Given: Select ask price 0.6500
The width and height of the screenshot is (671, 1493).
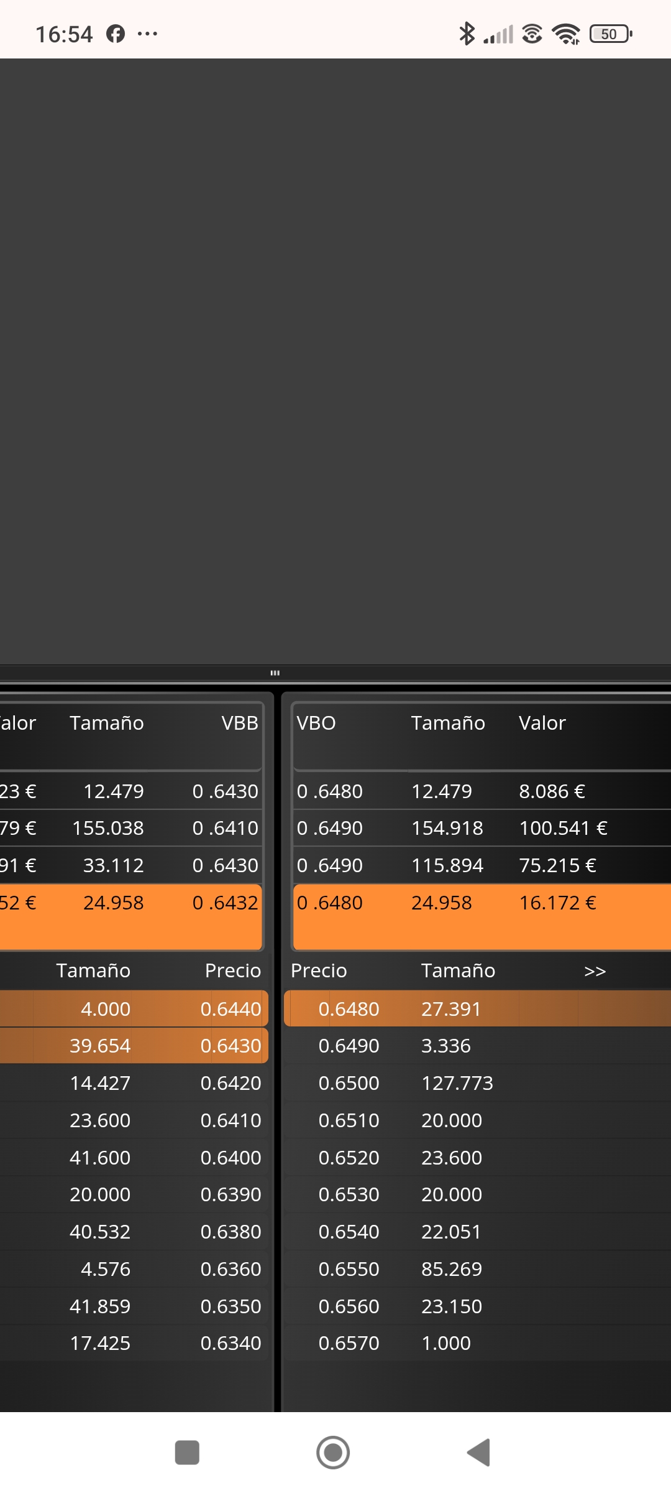Looking at the screenshot, I should pyautogui.click(x=349, y=1083).
